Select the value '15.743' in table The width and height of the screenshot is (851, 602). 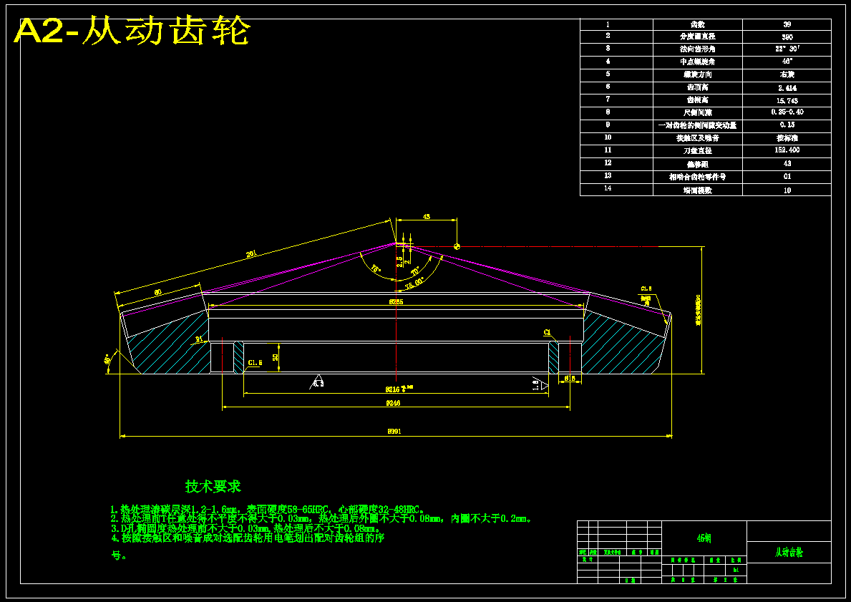coord(787,100)
